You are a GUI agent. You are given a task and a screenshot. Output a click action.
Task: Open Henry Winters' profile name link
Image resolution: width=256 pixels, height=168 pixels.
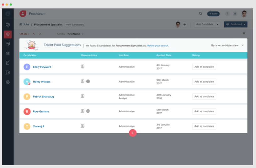pyautogui.click(x=42, y=82)
